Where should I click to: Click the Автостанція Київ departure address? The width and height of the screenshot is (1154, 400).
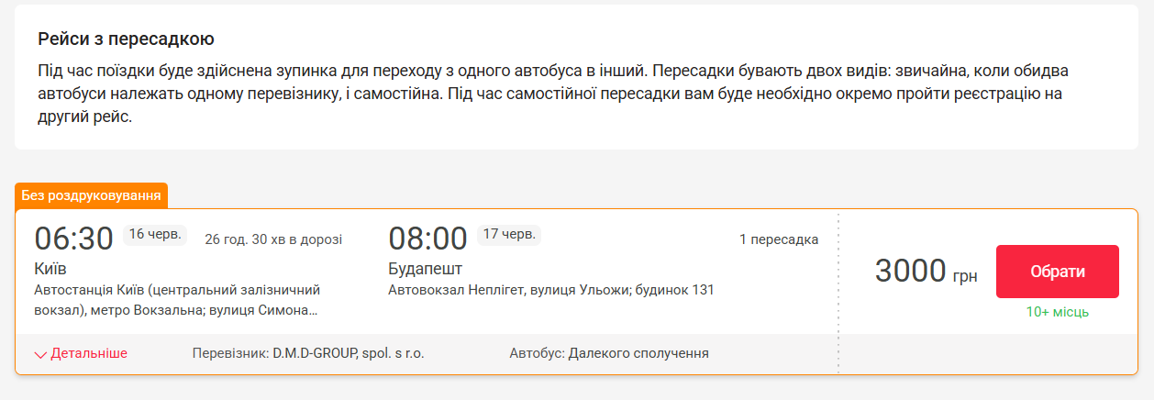[176, 300]
